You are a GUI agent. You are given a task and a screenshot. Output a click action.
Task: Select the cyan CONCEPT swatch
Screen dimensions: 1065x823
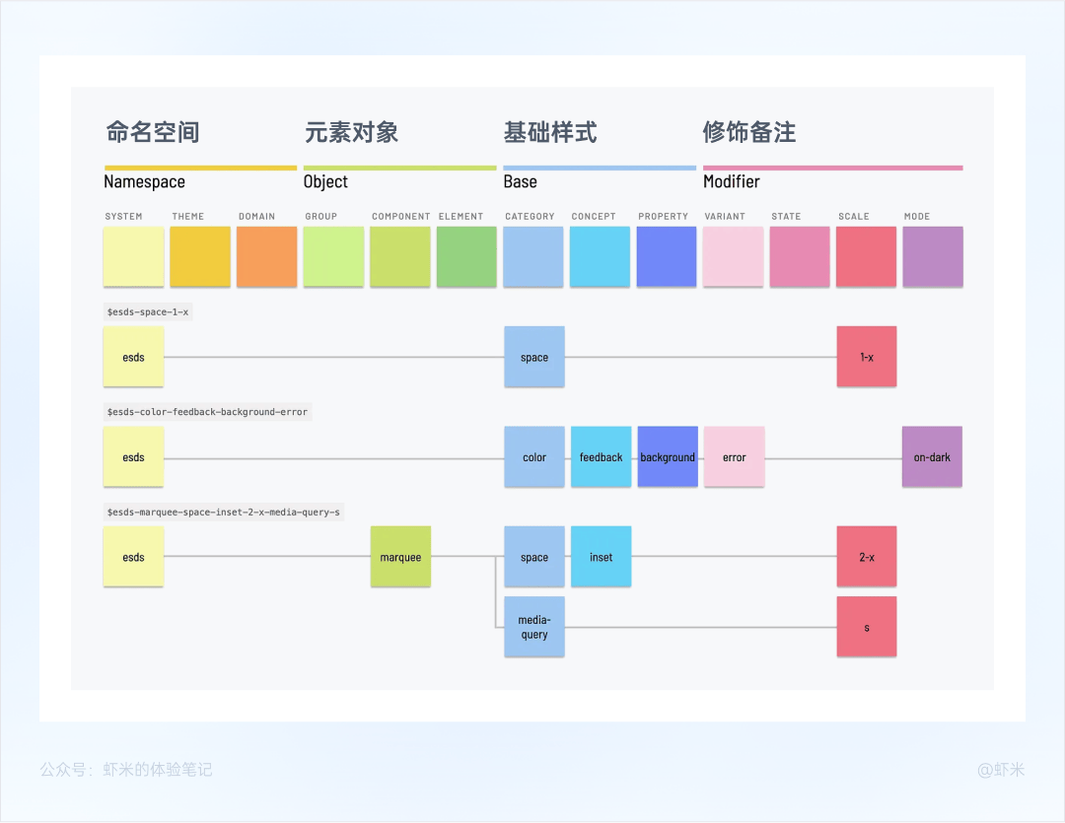[600, 256]
